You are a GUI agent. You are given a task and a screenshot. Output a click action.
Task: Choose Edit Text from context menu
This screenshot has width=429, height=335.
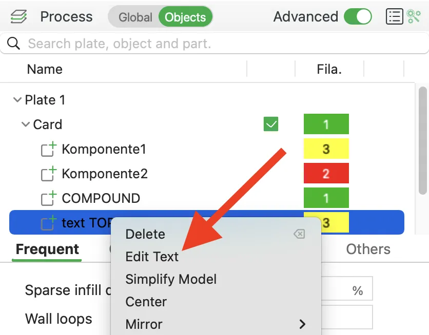tap(152, 257)
